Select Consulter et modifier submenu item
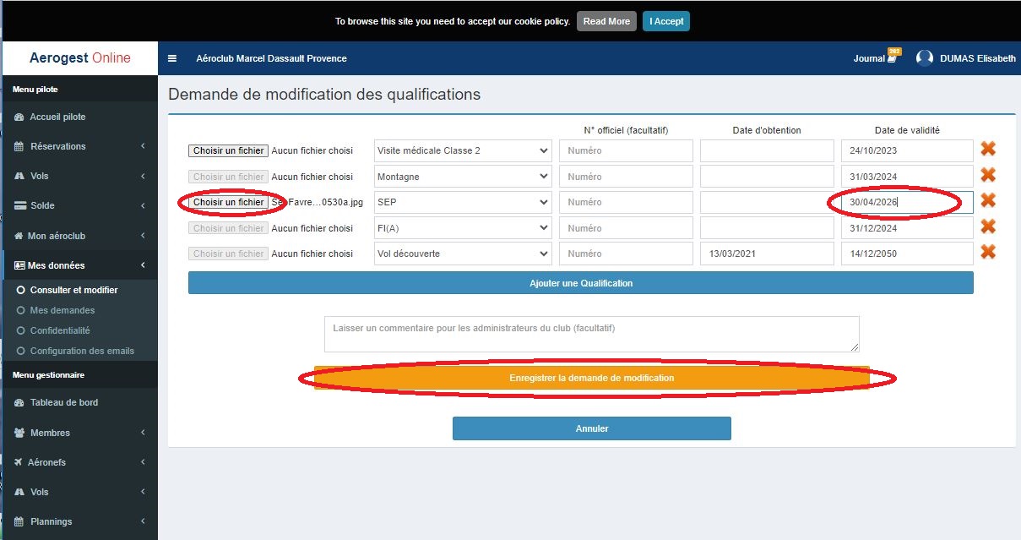This screenshot has width=1021, height=540. click(73, 290)
